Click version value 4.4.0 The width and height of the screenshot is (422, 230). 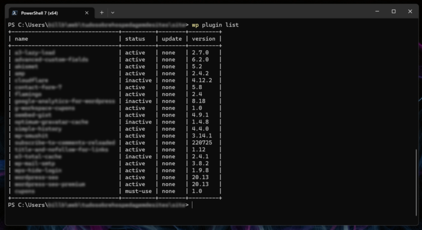(x=200, y=129)
